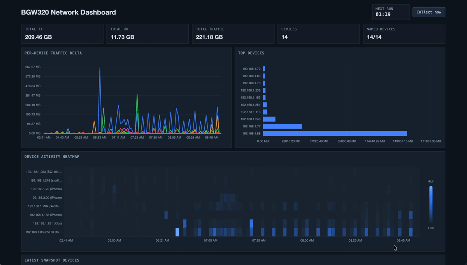Image resolution: width=467 pixels, height=265 pixels.
Task: Click the TOP DEVICES panel header
Action: click(252, 53)
